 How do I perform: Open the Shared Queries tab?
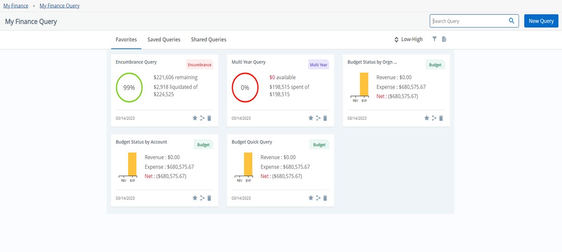pos(209,39)
